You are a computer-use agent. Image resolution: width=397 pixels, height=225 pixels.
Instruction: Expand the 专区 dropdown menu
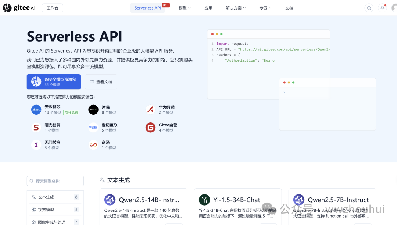coord(265,8)
